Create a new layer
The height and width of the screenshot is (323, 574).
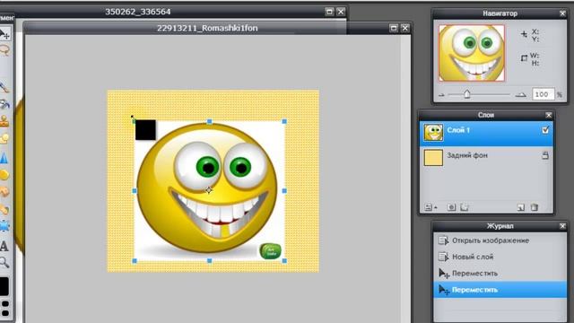520,207
